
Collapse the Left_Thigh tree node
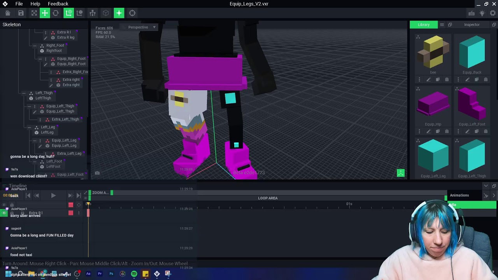(x=24, y=93)
